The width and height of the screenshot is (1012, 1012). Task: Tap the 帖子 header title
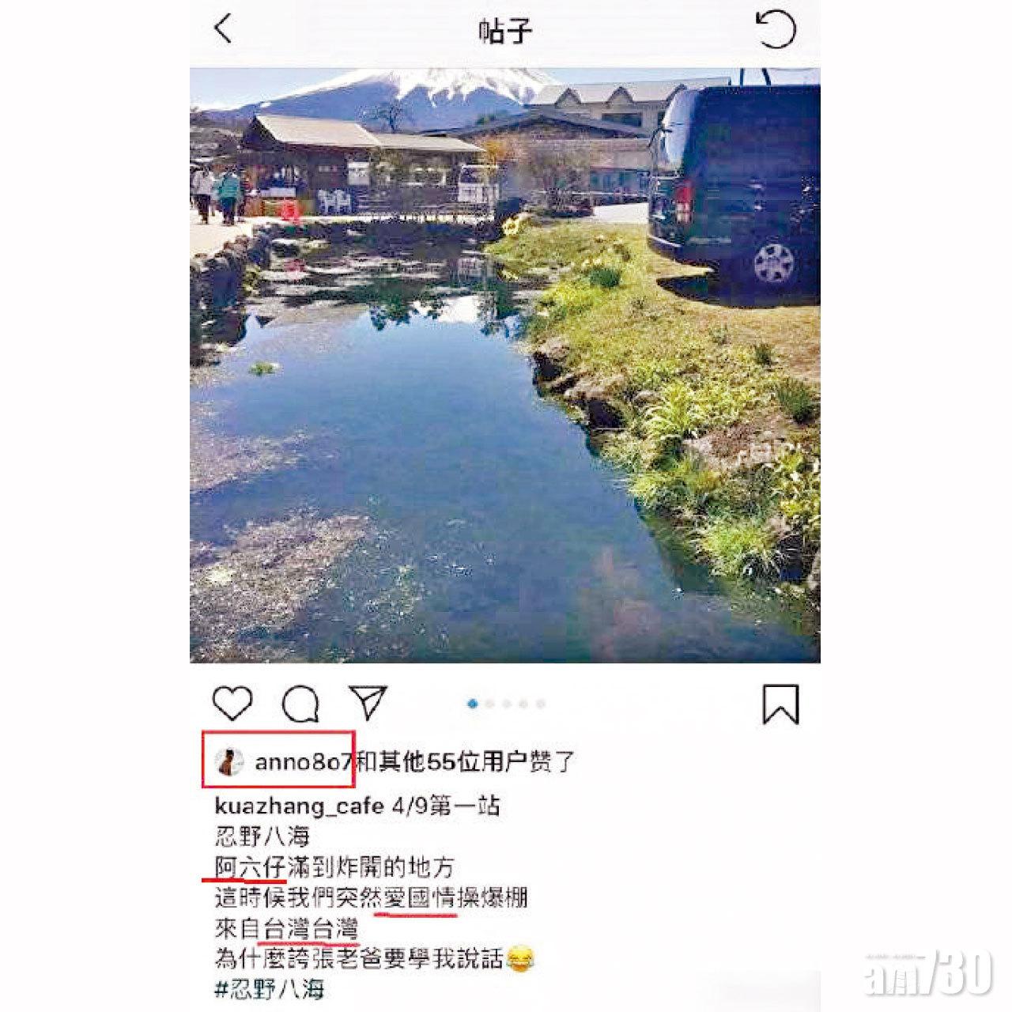505,31
